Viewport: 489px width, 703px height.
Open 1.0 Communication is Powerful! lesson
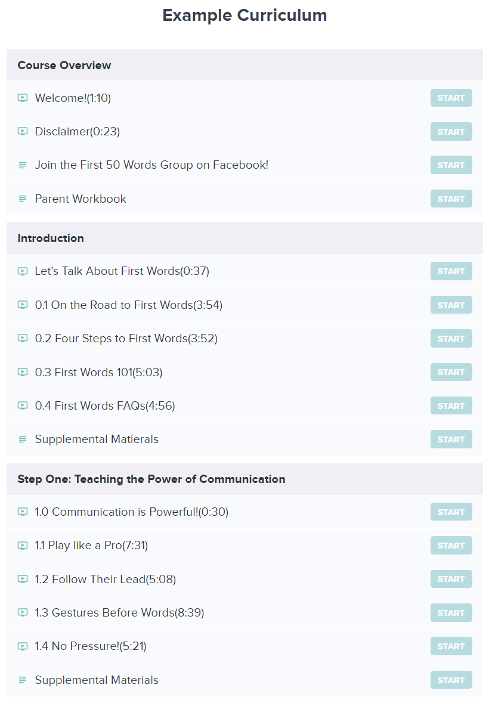pyautogui.click(x=132, y=512)
